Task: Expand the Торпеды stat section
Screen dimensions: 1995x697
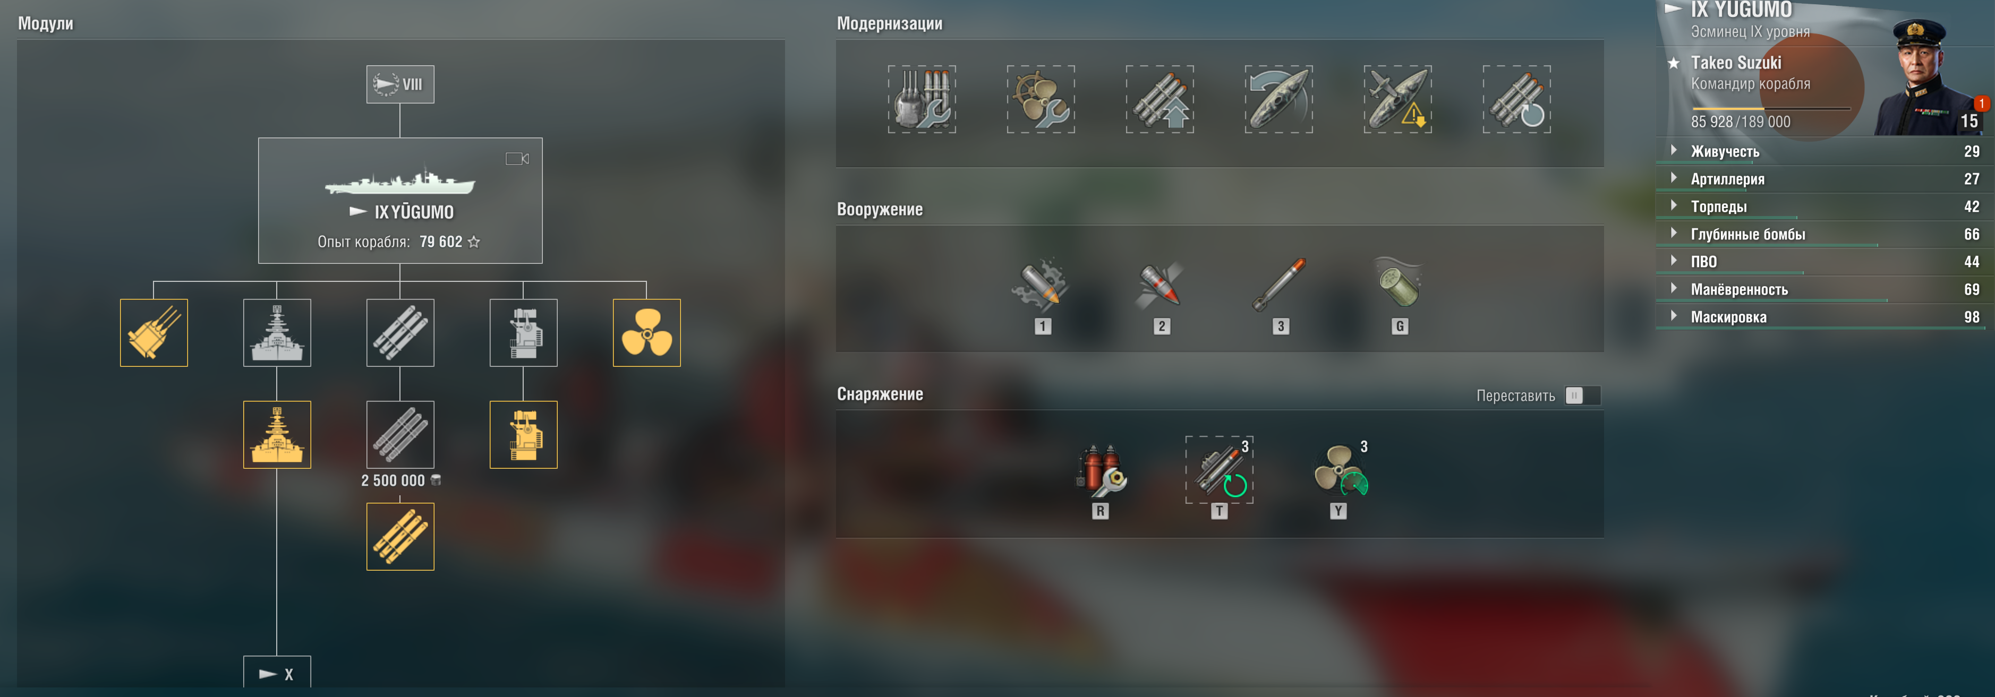Action: [1821, 206]
